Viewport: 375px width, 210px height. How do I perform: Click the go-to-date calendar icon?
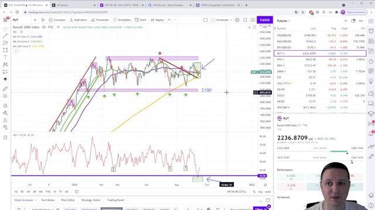click(77, 192)
